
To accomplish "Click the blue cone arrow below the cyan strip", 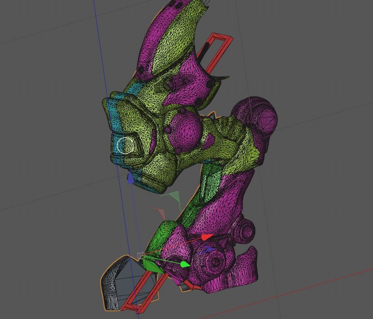I will (x=130, y=179).
